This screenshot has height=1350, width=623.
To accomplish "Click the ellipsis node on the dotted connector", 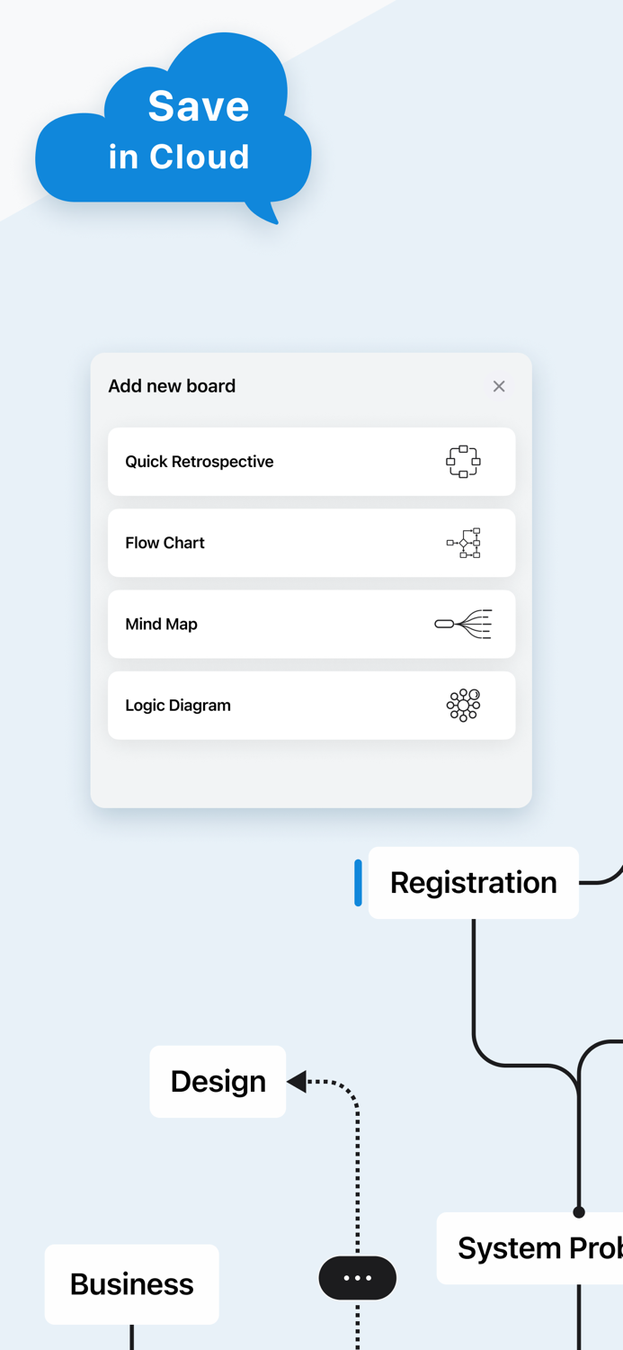I will [357, 1278].
